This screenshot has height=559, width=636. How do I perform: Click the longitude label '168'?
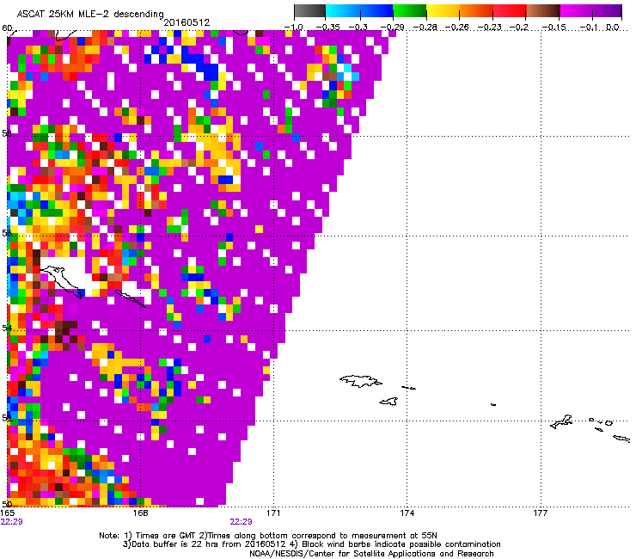click(140, 513)
